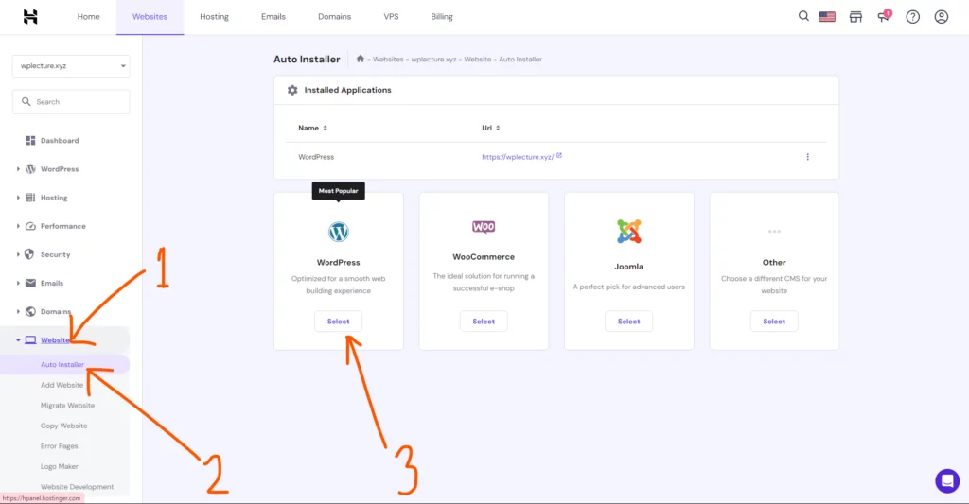The height and width of the screenshot is (504, 969).
Task: Click the WordPress name cell in table
Action: pos(316,157)
